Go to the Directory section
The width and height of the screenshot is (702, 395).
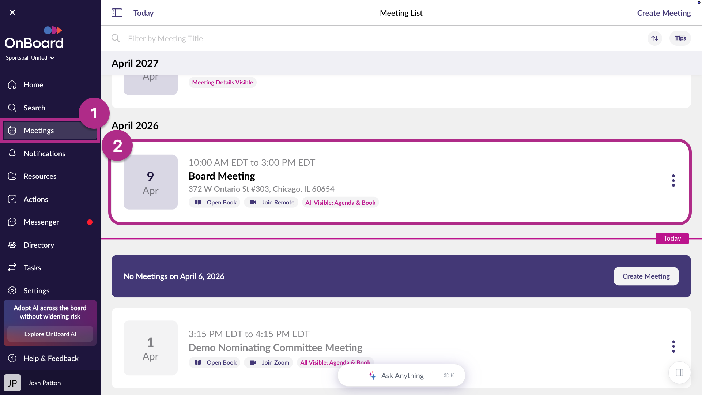(x=39, y=245)
